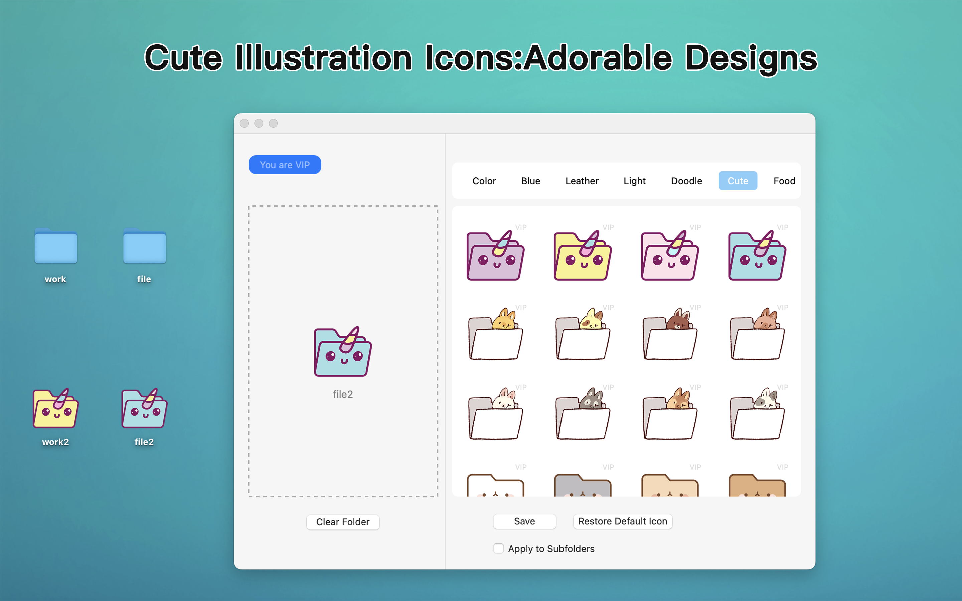Image resolution: width=962 pixels, height=601 pixels.
Task: Show the Doodle icon category
Action: [686, 181]
